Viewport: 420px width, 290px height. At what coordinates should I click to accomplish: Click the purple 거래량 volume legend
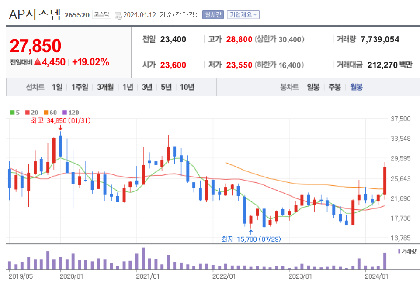coord(407,251)
